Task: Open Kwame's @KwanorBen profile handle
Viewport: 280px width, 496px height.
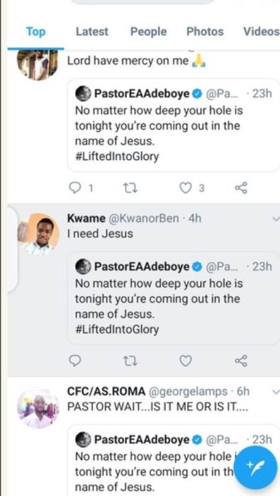Action: pos(144,218)
